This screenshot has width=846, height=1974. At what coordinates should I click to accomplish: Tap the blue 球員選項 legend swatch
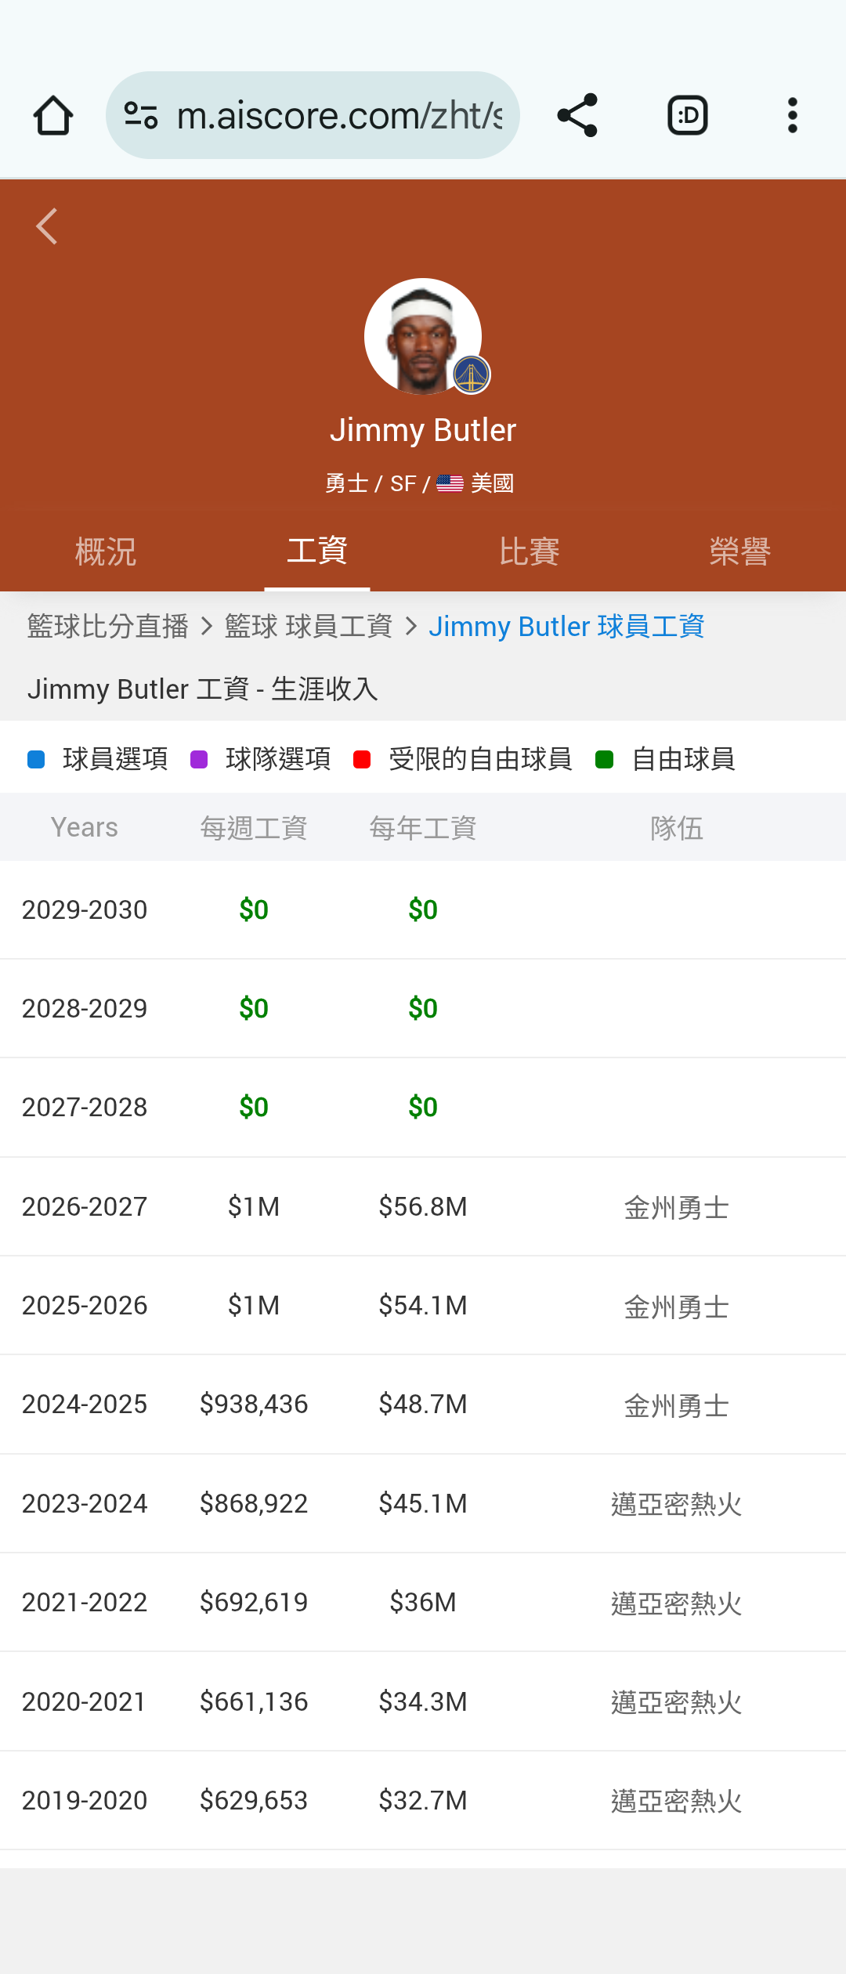pos(36,759)
